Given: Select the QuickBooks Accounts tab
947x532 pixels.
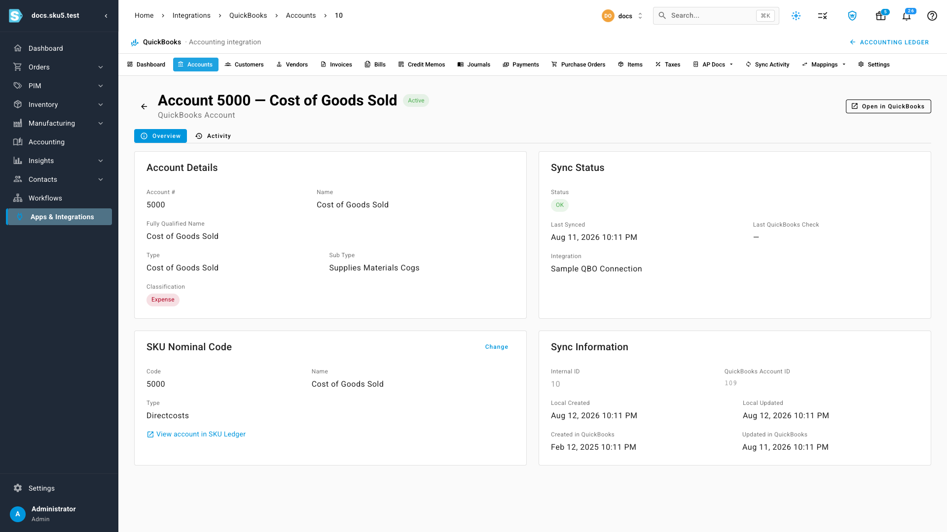Looking at the screenshot, I should click(x=196, y=65).
